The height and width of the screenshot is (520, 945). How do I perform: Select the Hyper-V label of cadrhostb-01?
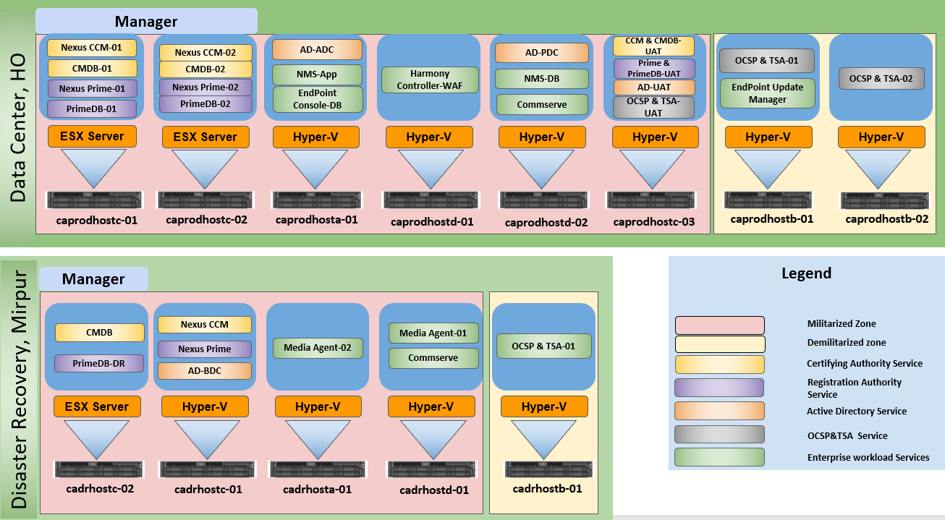pos(544,407)
